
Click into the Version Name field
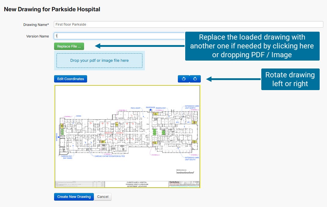click(119, 36)
